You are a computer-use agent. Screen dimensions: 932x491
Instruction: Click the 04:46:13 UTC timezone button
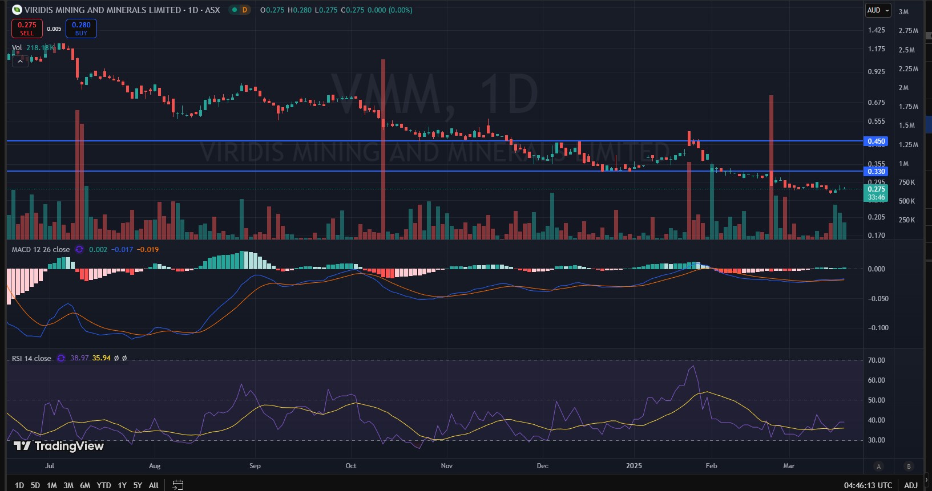[868, 485]
